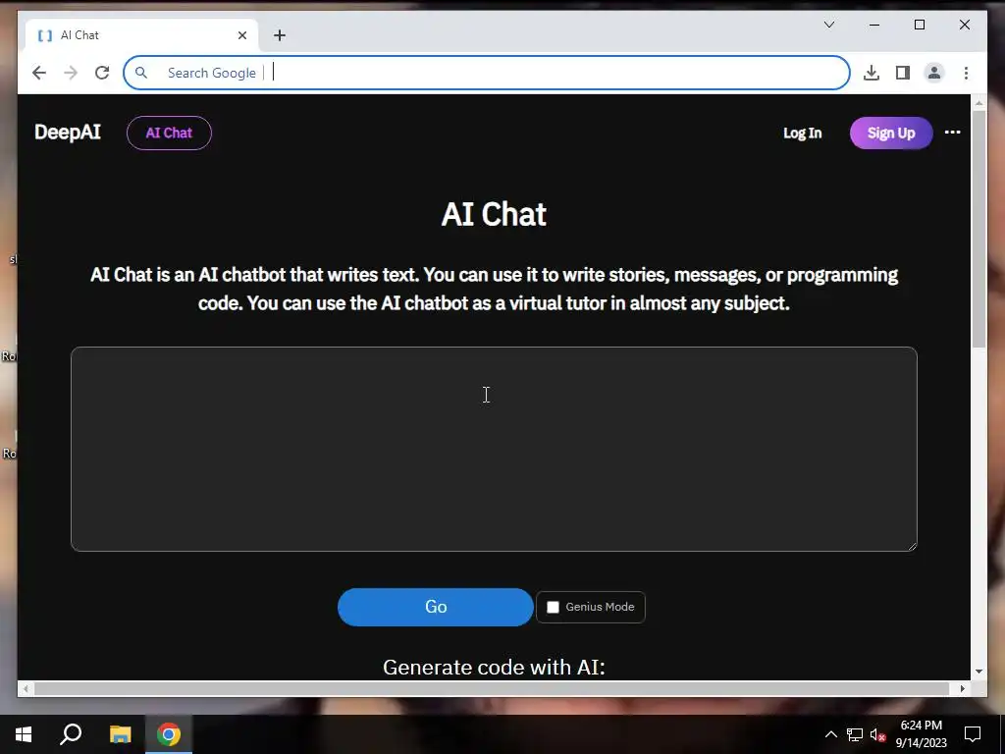Submit with the blue Go button
The width and height of the screenshot is (1005, 754).
(435, 607)
